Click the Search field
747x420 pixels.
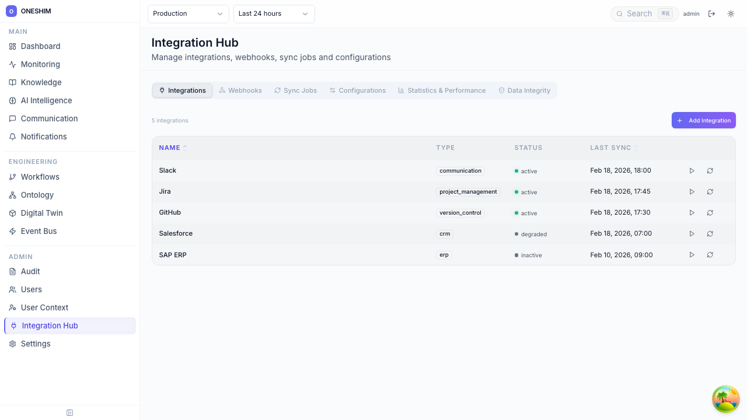pos(642,13)
